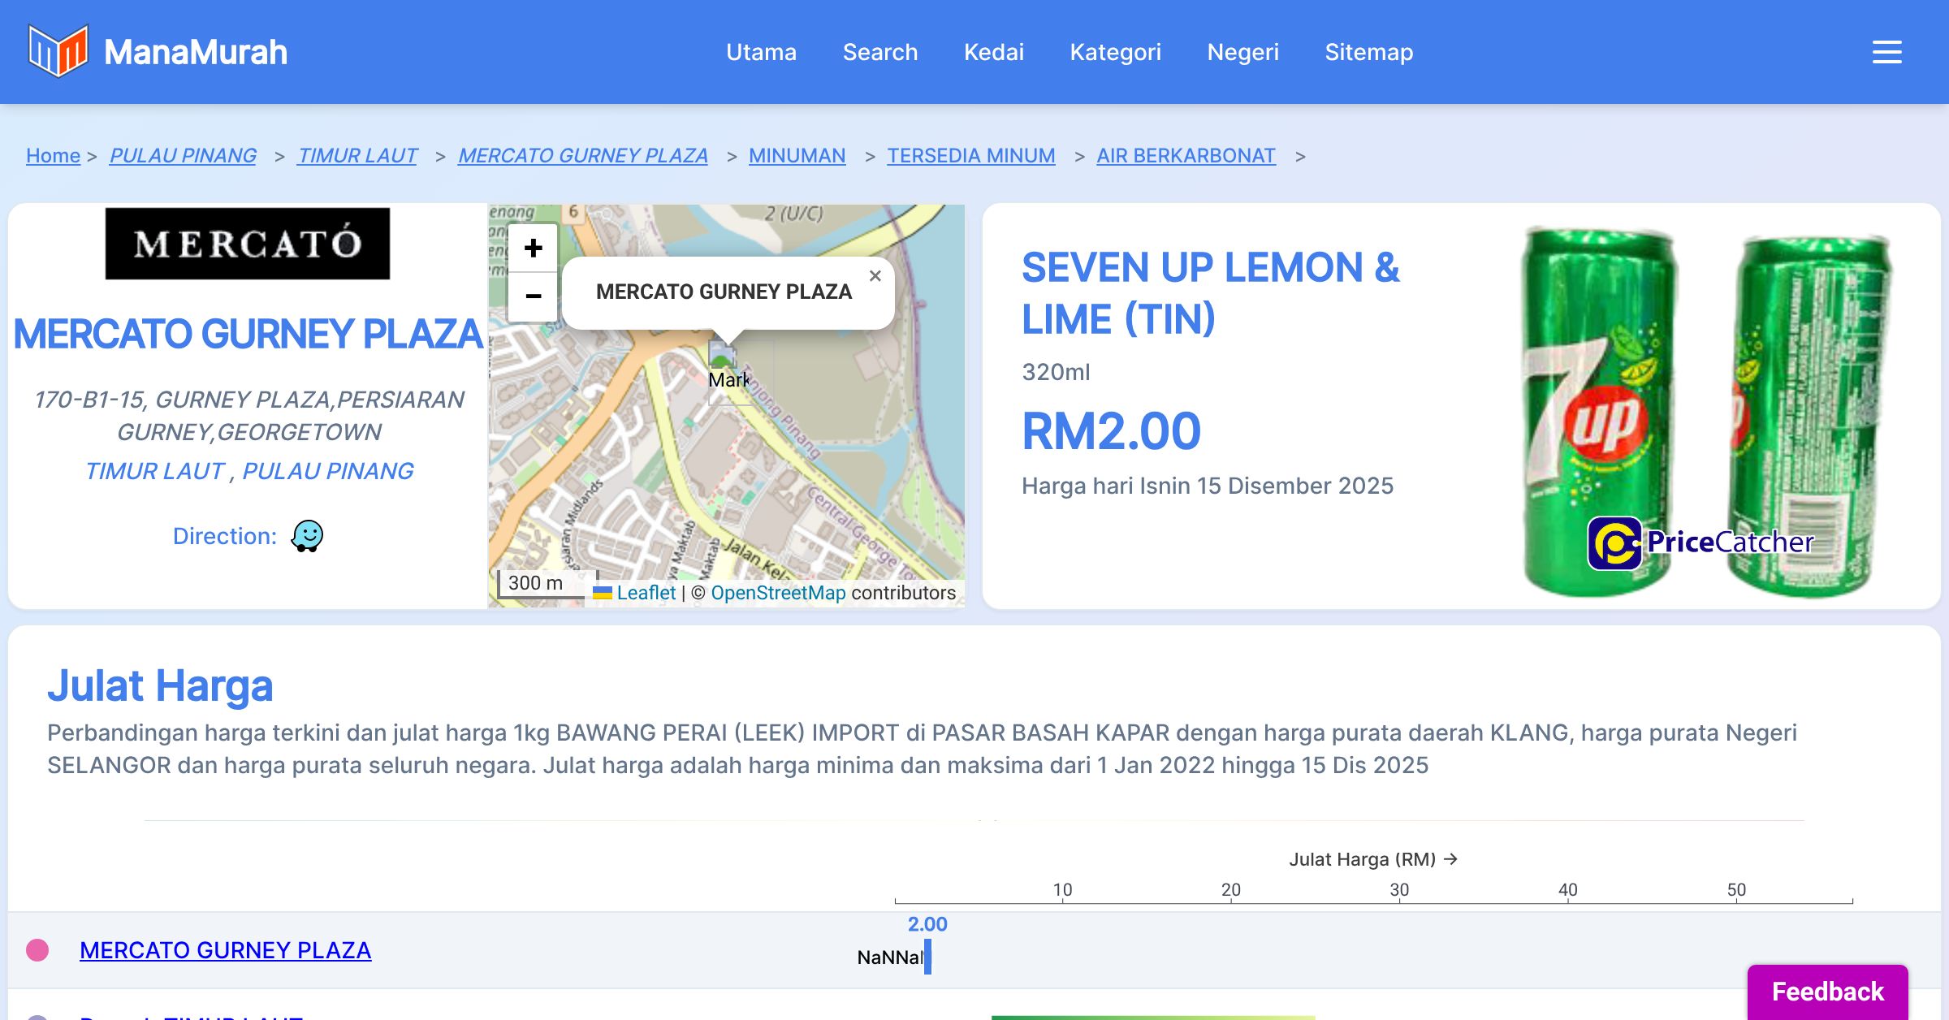Open Waze directions icon

point(307,536)
